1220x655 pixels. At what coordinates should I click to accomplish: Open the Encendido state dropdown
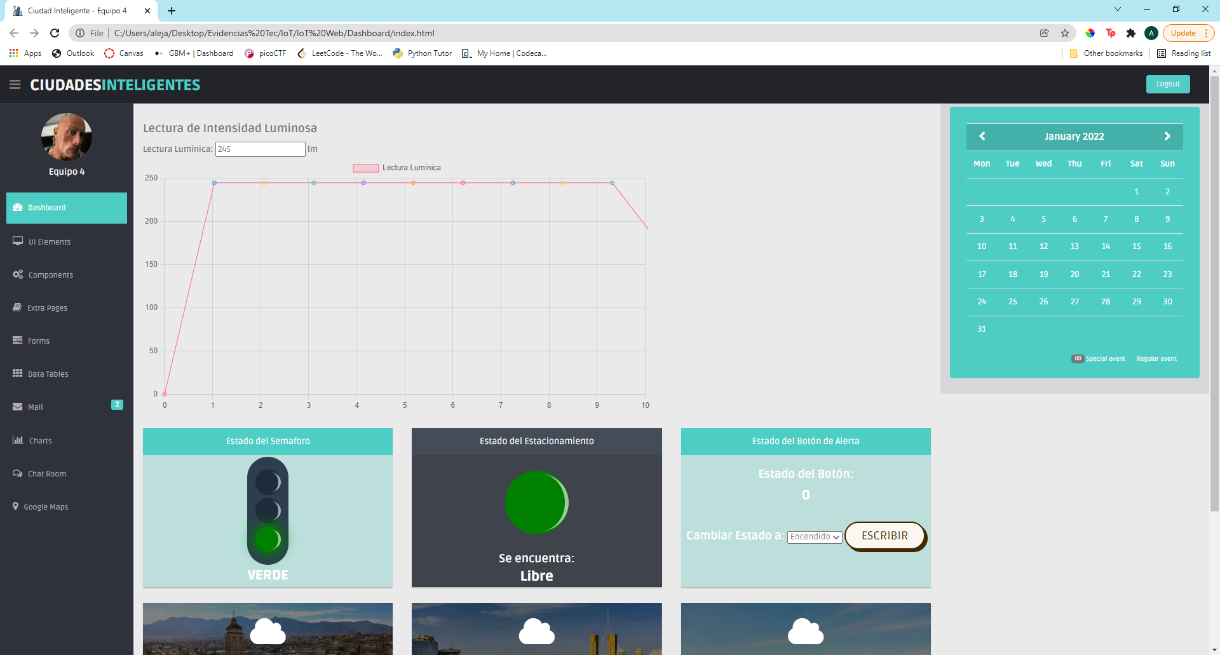tap(815, 537)
